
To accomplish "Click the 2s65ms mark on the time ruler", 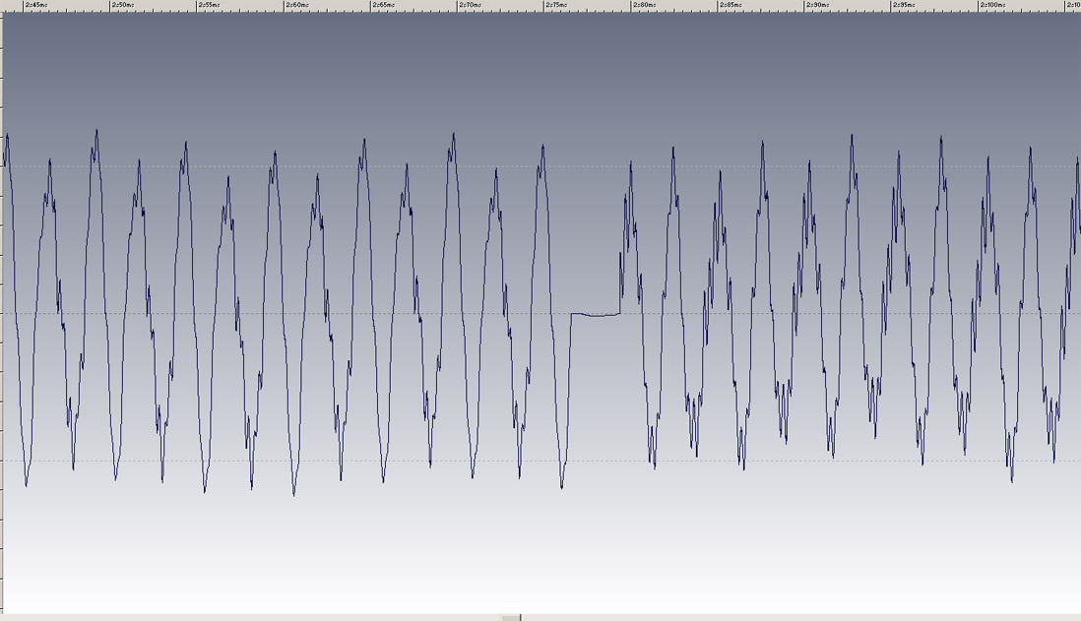I will click(x=383, y=5).
